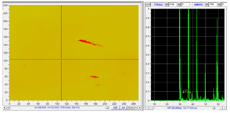Click the G1 button next to TOF(us)
Viewport: 230px width, 113px height.
[167, 4]
